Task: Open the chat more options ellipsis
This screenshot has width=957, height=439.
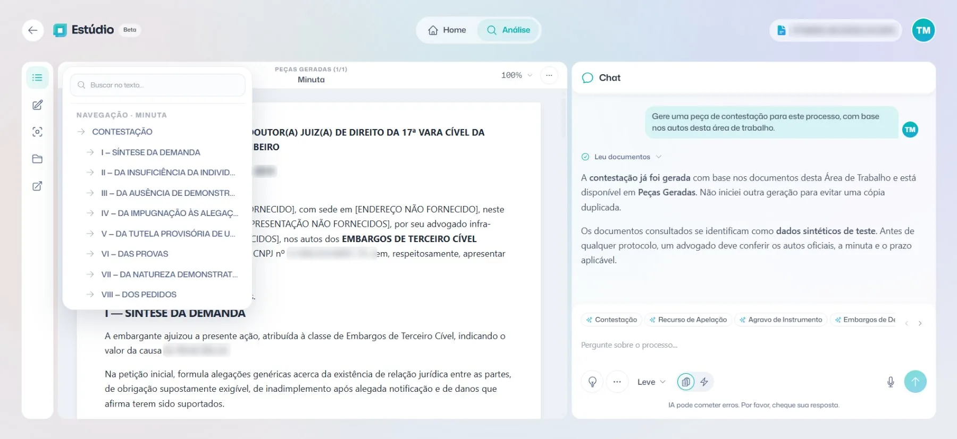Action: tap(617, 382)
